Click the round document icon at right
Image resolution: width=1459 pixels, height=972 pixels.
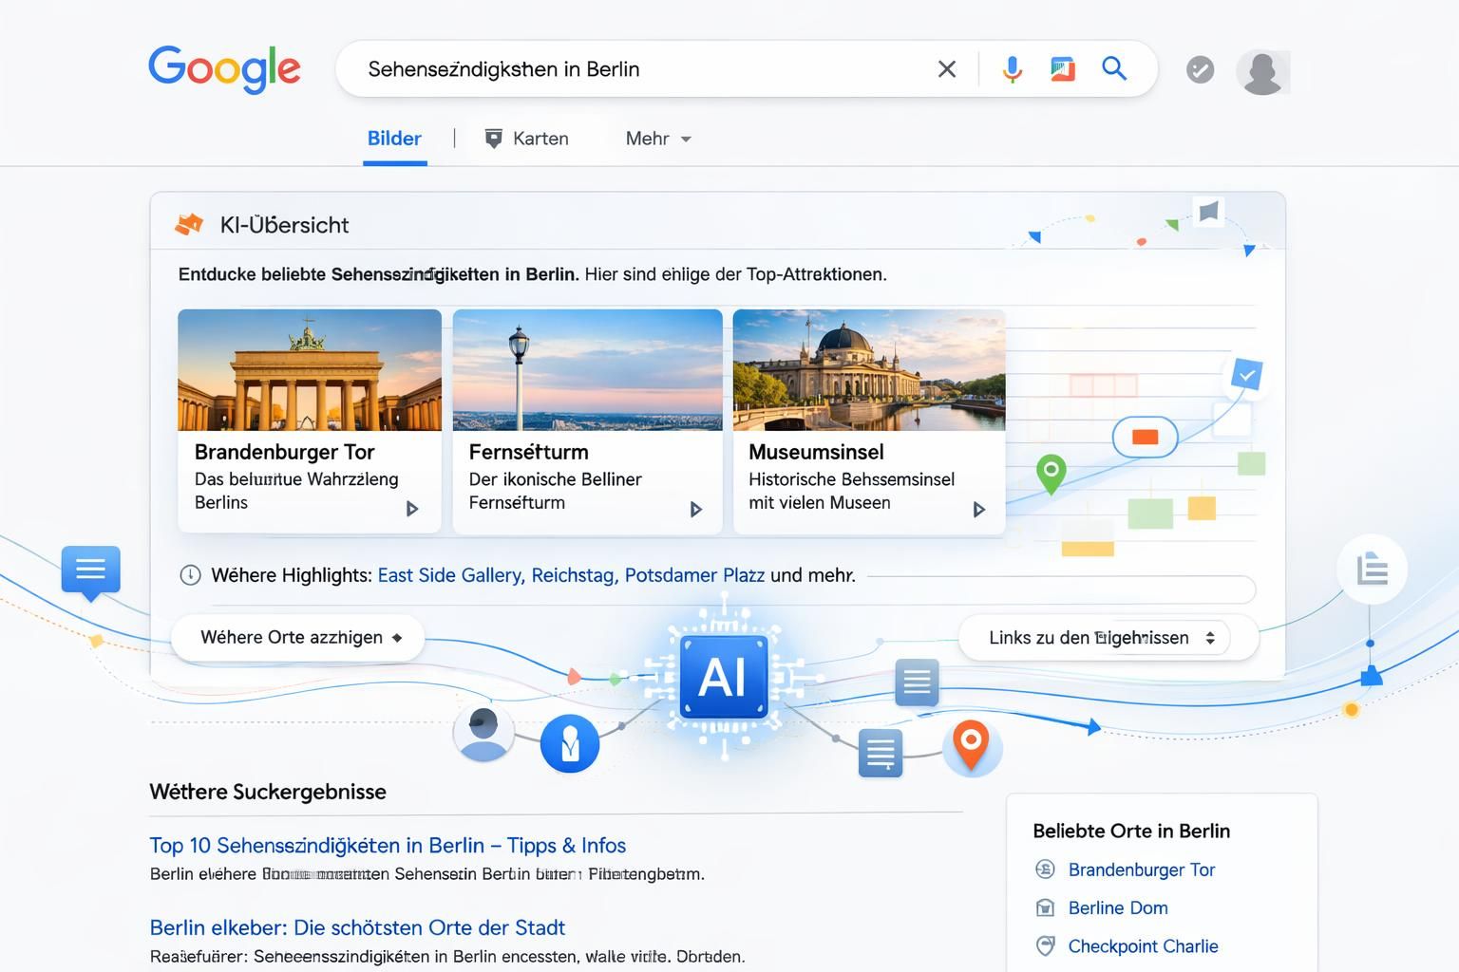tap(1372, 570)
